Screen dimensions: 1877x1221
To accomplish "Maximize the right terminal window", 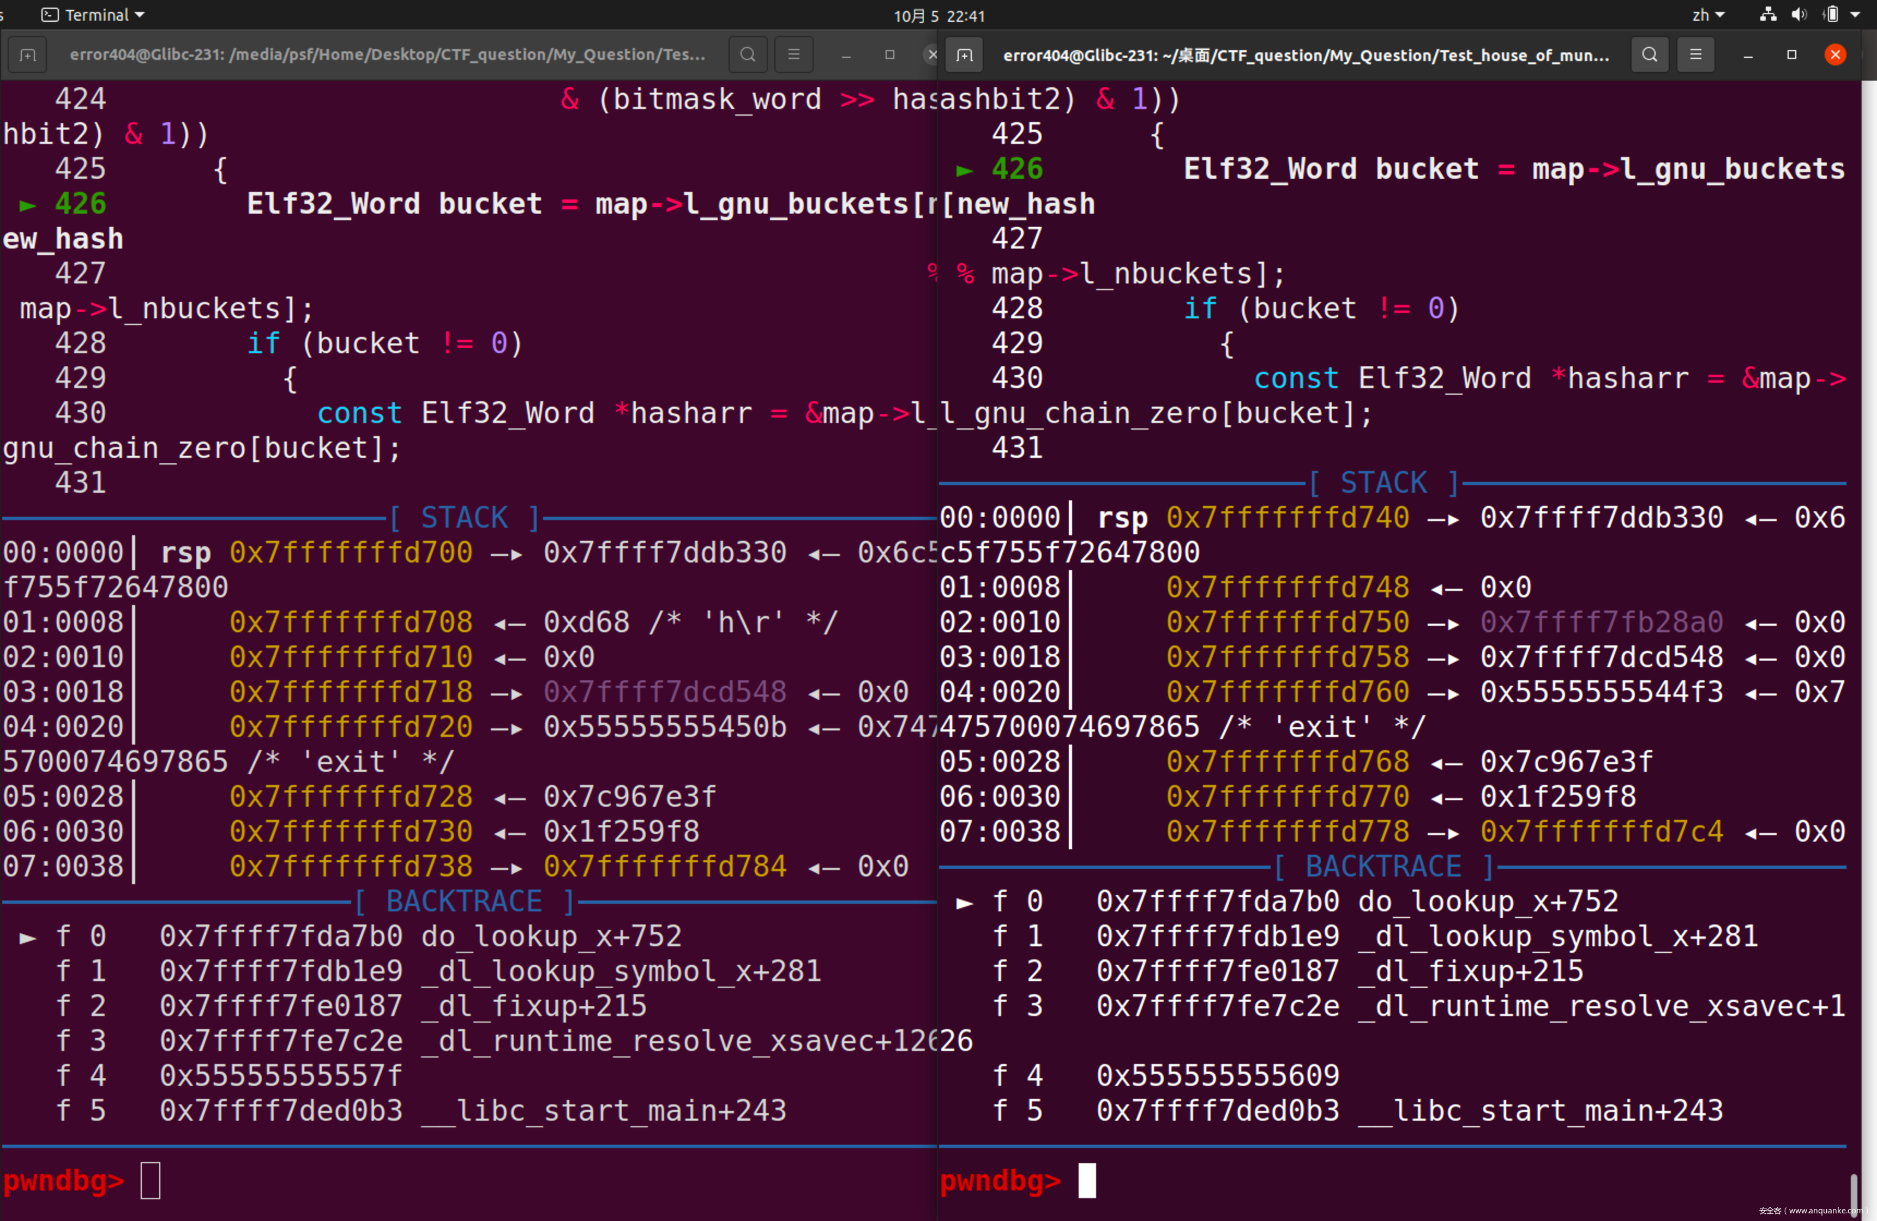I will 1791,55.
